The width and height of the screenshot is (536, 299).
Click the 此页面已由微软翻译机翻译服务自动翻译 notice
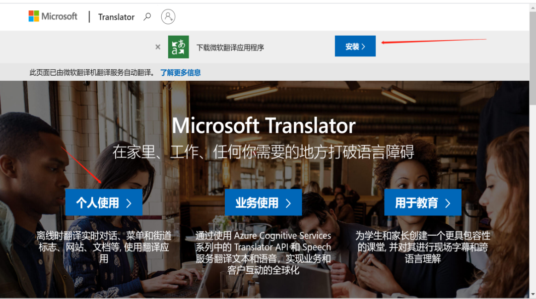[91, 73]
